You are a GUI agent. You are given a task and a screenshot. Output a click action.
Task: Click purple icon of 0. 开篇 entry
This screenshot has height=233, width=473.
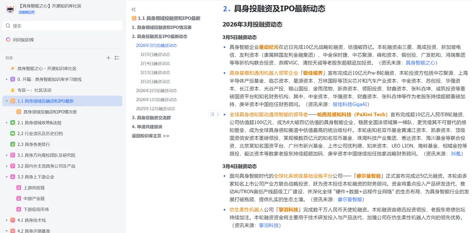(x=13, y=80)
